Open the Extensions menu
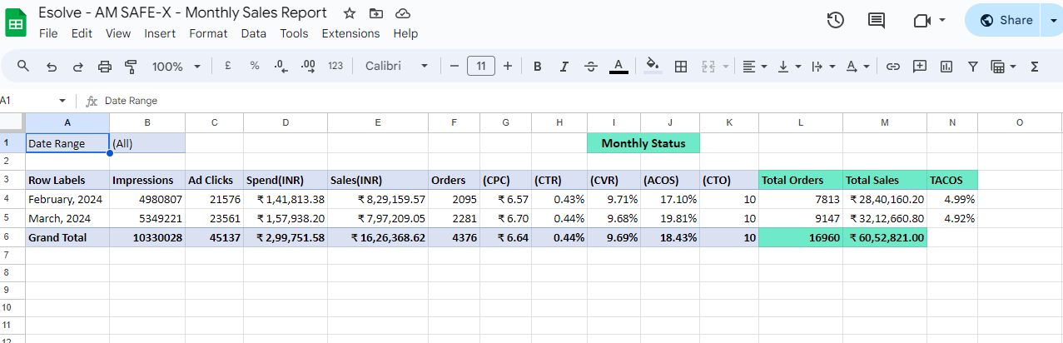This screenshot has height=343, width=1063. coord(350,33)
